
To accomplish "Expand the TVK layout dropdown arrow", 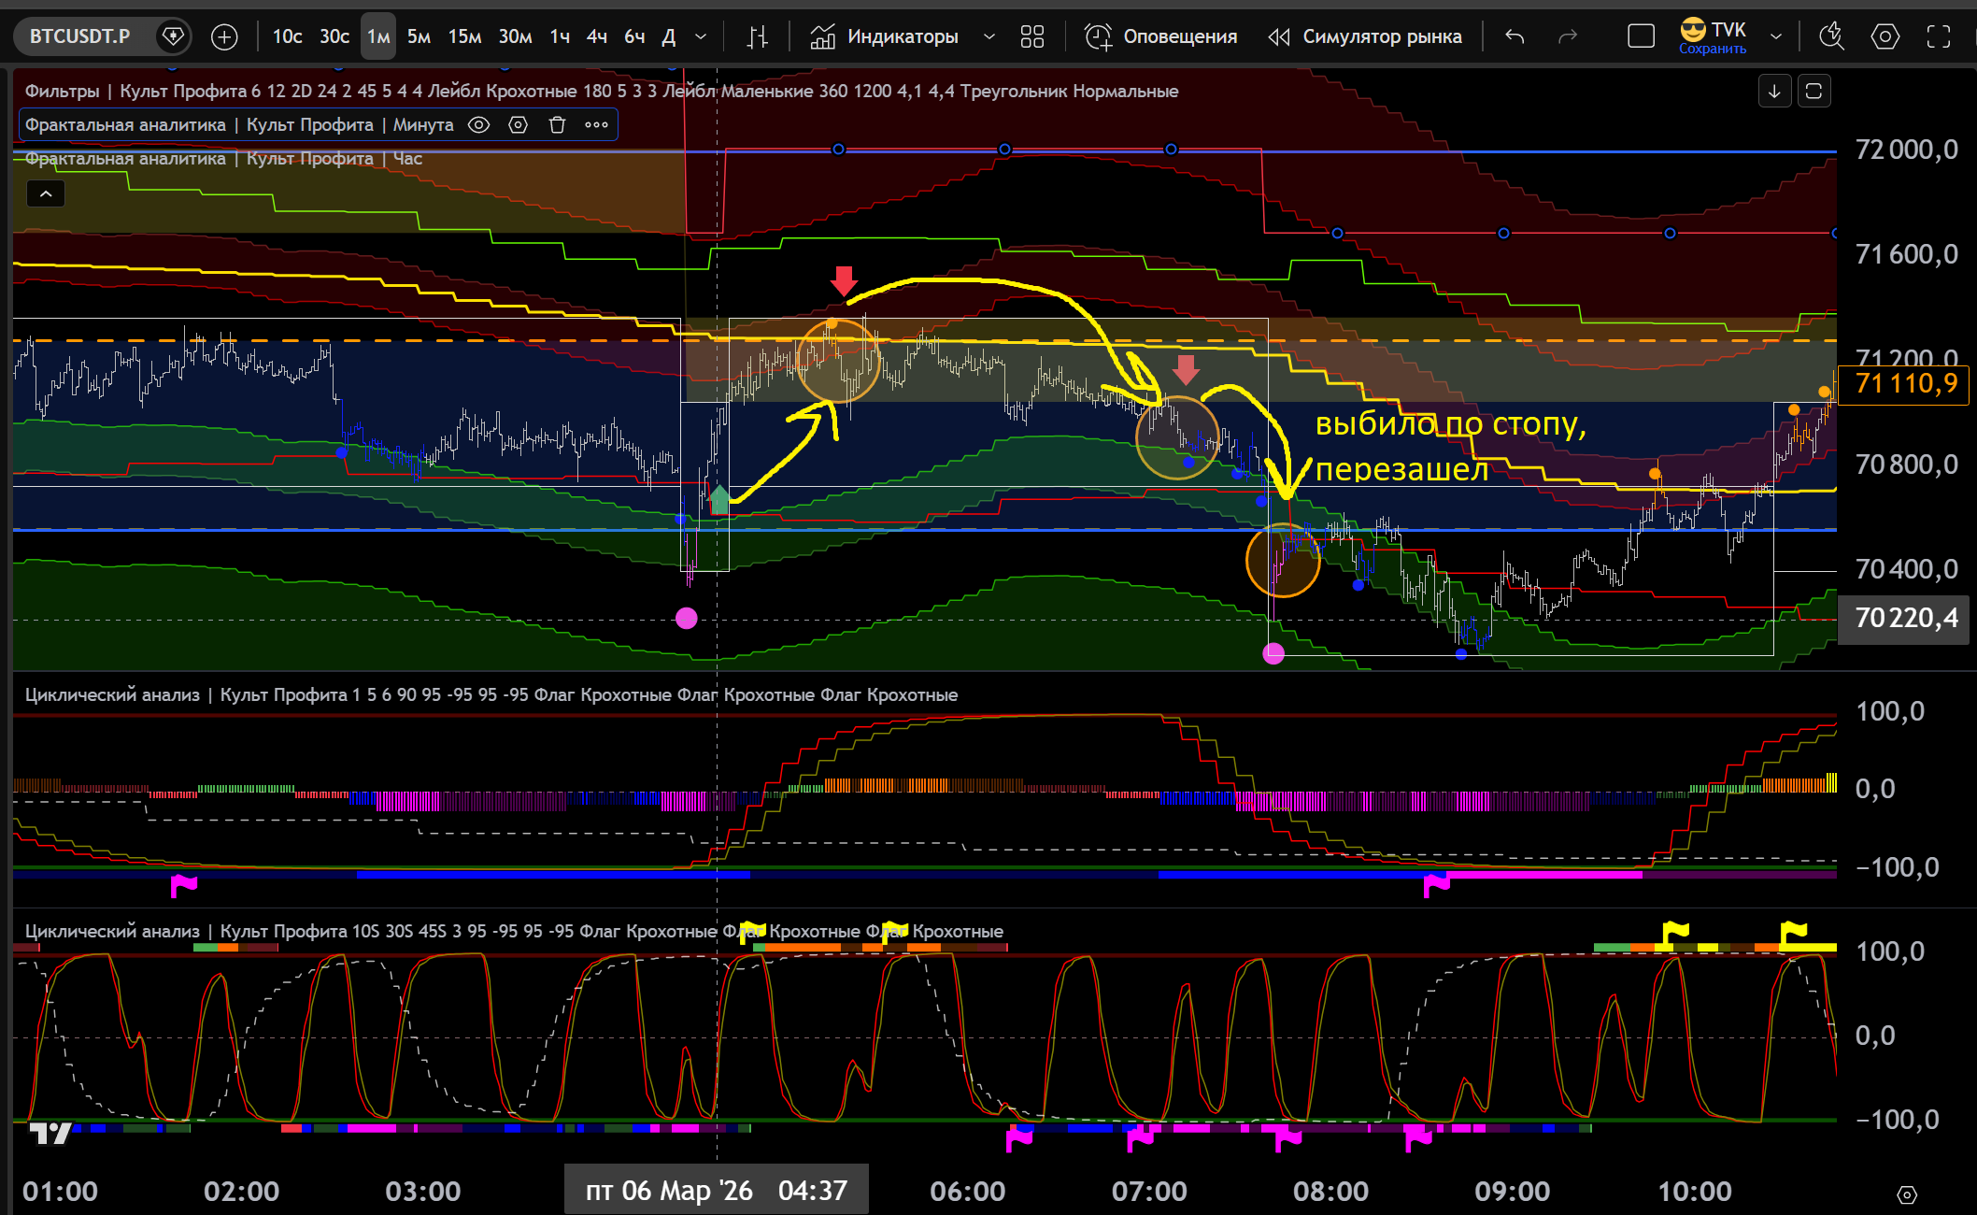I will (1776, 36).
